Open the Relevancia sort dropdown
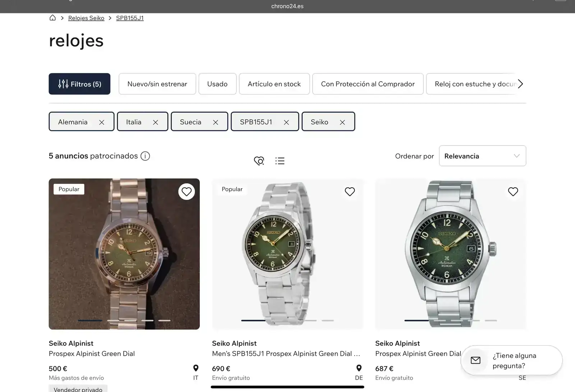 [x=482, y=156]
